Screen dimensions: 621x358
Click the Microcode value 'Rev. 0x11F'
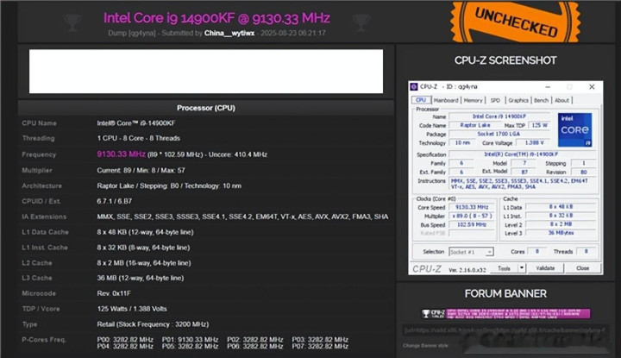coord(114,293)
